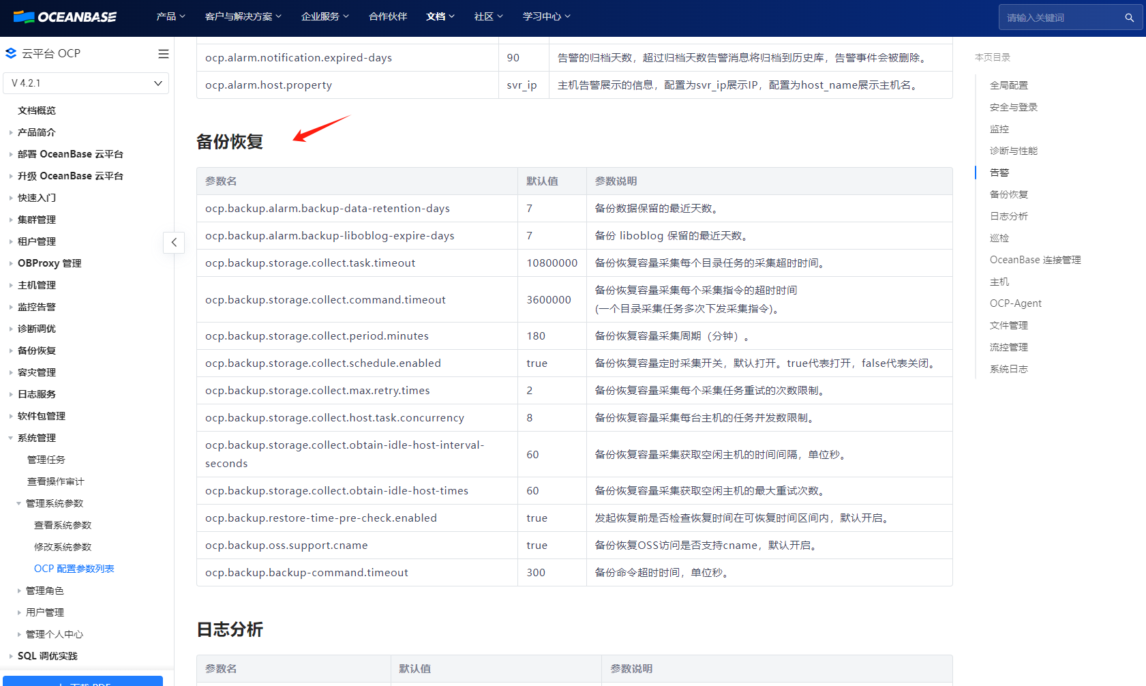Open the 学习中心 menu
Screen dimensions: 1146x686
pos(547,16)
